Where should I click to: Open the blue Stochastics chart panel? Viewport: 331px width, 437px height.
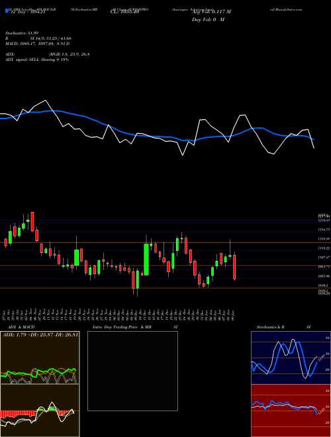click(291, 358)
